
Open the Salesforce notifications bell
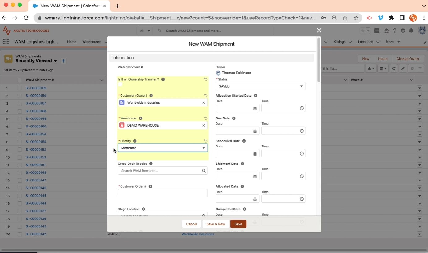(x=411, y=31)
